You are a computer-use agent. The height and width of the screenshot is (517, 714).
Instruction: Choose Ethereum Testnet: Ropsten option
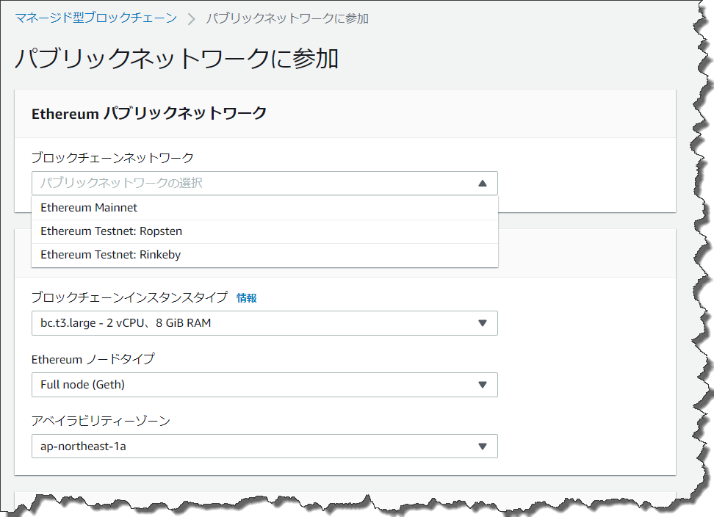point(264,231)
